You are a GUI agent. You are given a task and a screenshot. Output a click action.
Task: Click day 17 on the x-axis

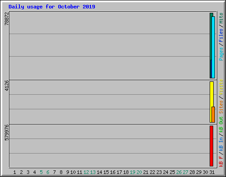tap(119, 172)
